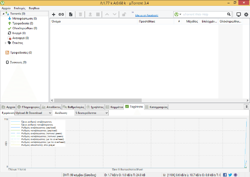Select Ανενεργό (0) in sidebar

tap(20, 38)
